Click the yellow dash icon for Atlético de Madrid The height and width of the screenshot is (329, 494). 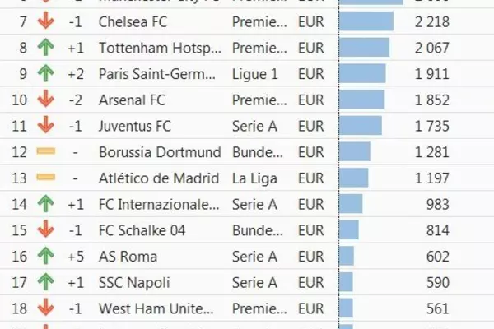(x=45, y=178)
